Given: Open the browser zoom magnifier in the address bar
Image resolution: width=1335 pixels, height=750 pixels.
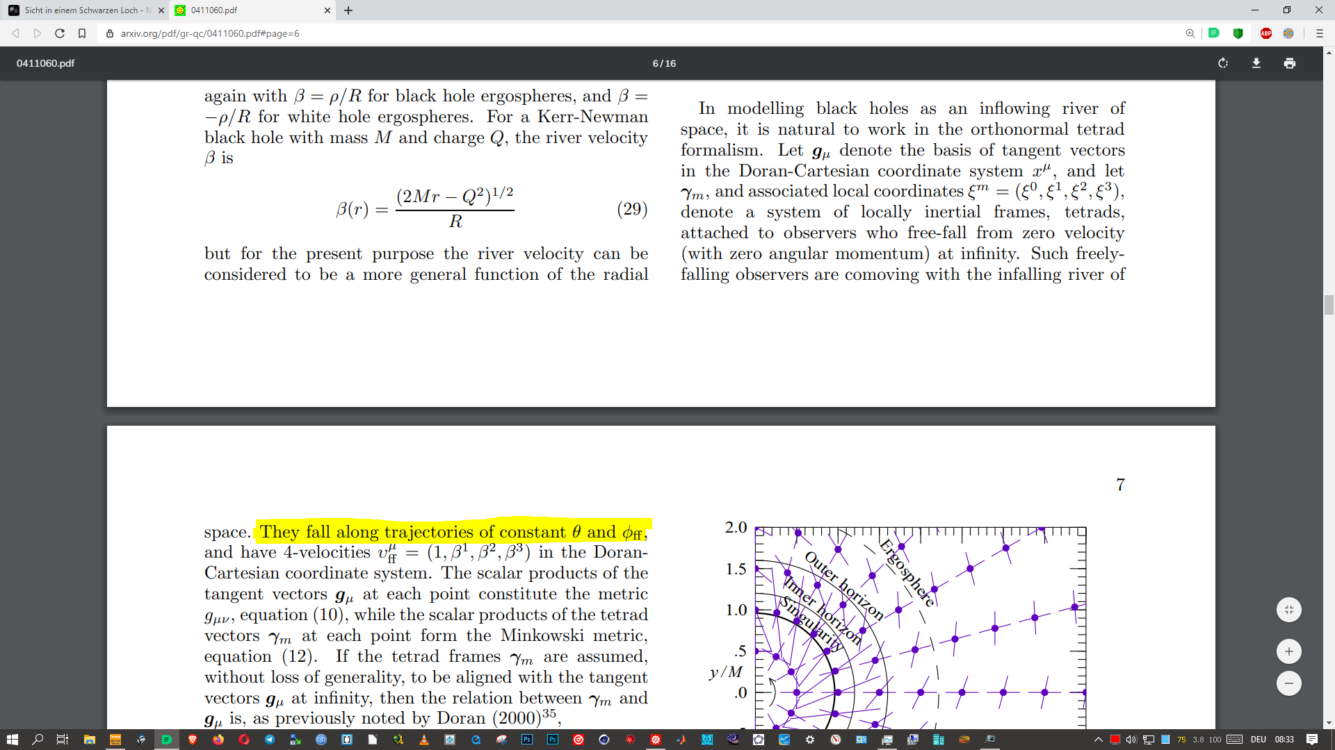Looking at the screenshot, I should [1190, 33].
